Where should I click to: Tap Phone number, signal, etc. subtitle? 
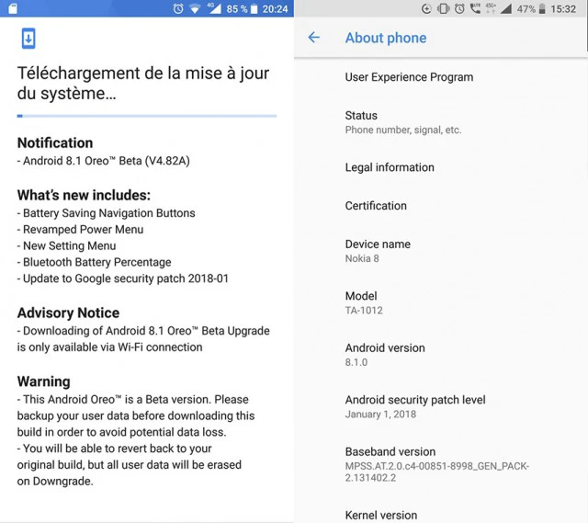point(403,130)
